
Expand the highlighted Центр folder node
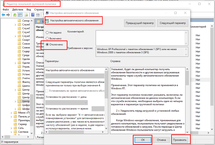pos(15,101)
